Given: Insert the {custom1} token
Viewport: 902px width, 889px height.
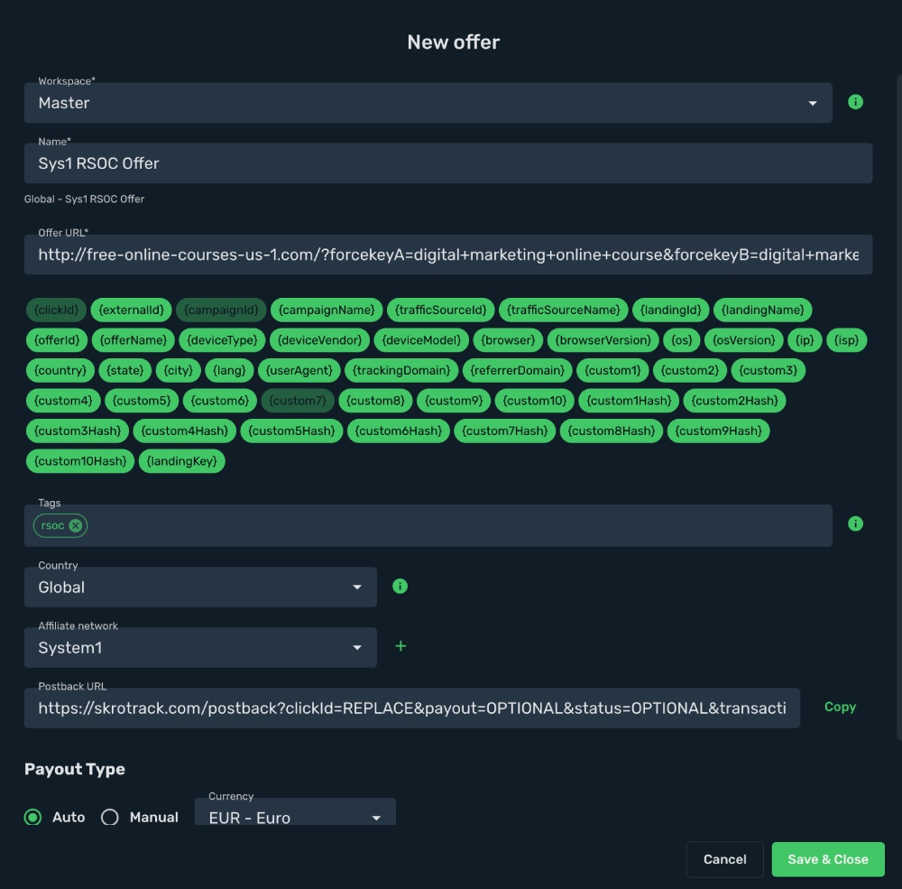Looking at the screenshot, I should click(612, 370).
